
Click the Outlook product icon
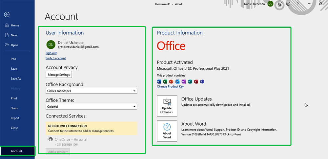click(x=177, y=81)
